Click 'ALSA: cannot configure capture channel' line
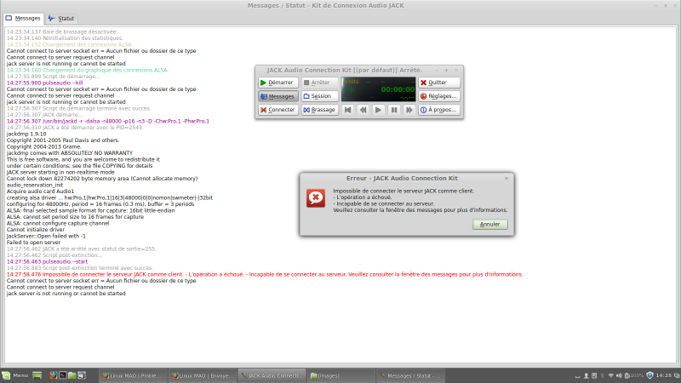Image resolution: width=681 pixels, height=383 pixels. point(58,223)
